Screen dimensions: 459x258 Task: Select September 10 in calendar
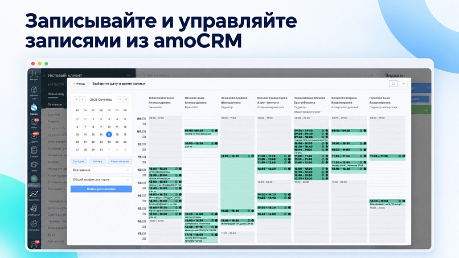(x=109, y=127)
